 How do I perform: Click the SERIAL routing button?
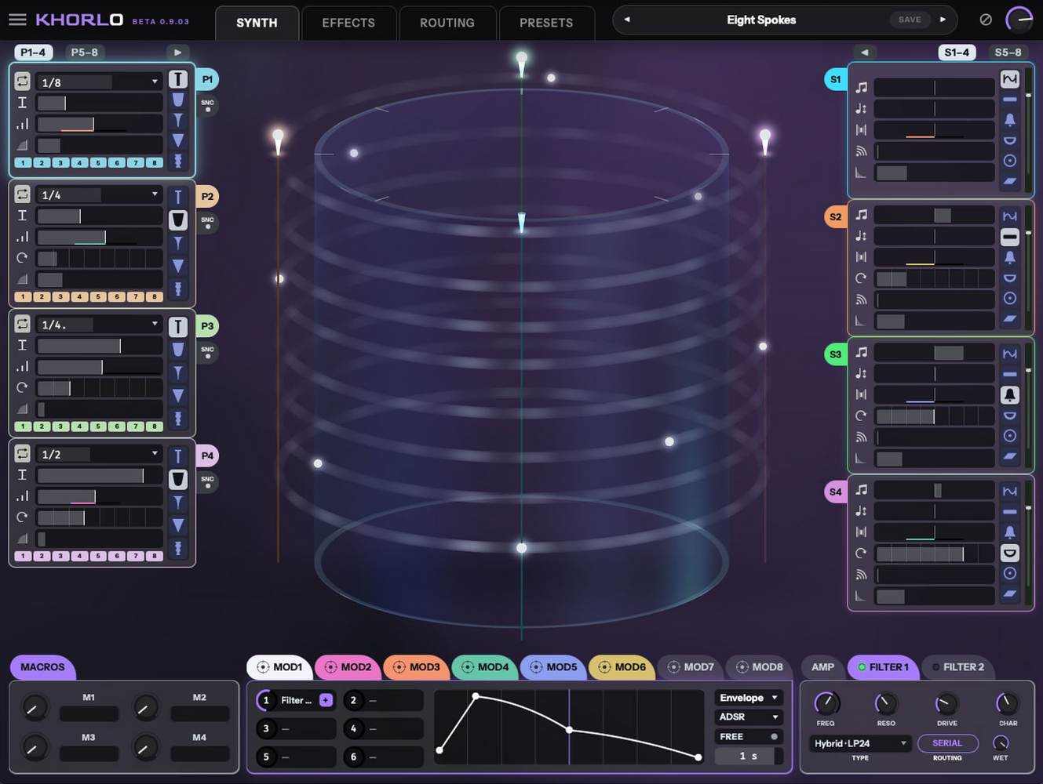[947, 743]
